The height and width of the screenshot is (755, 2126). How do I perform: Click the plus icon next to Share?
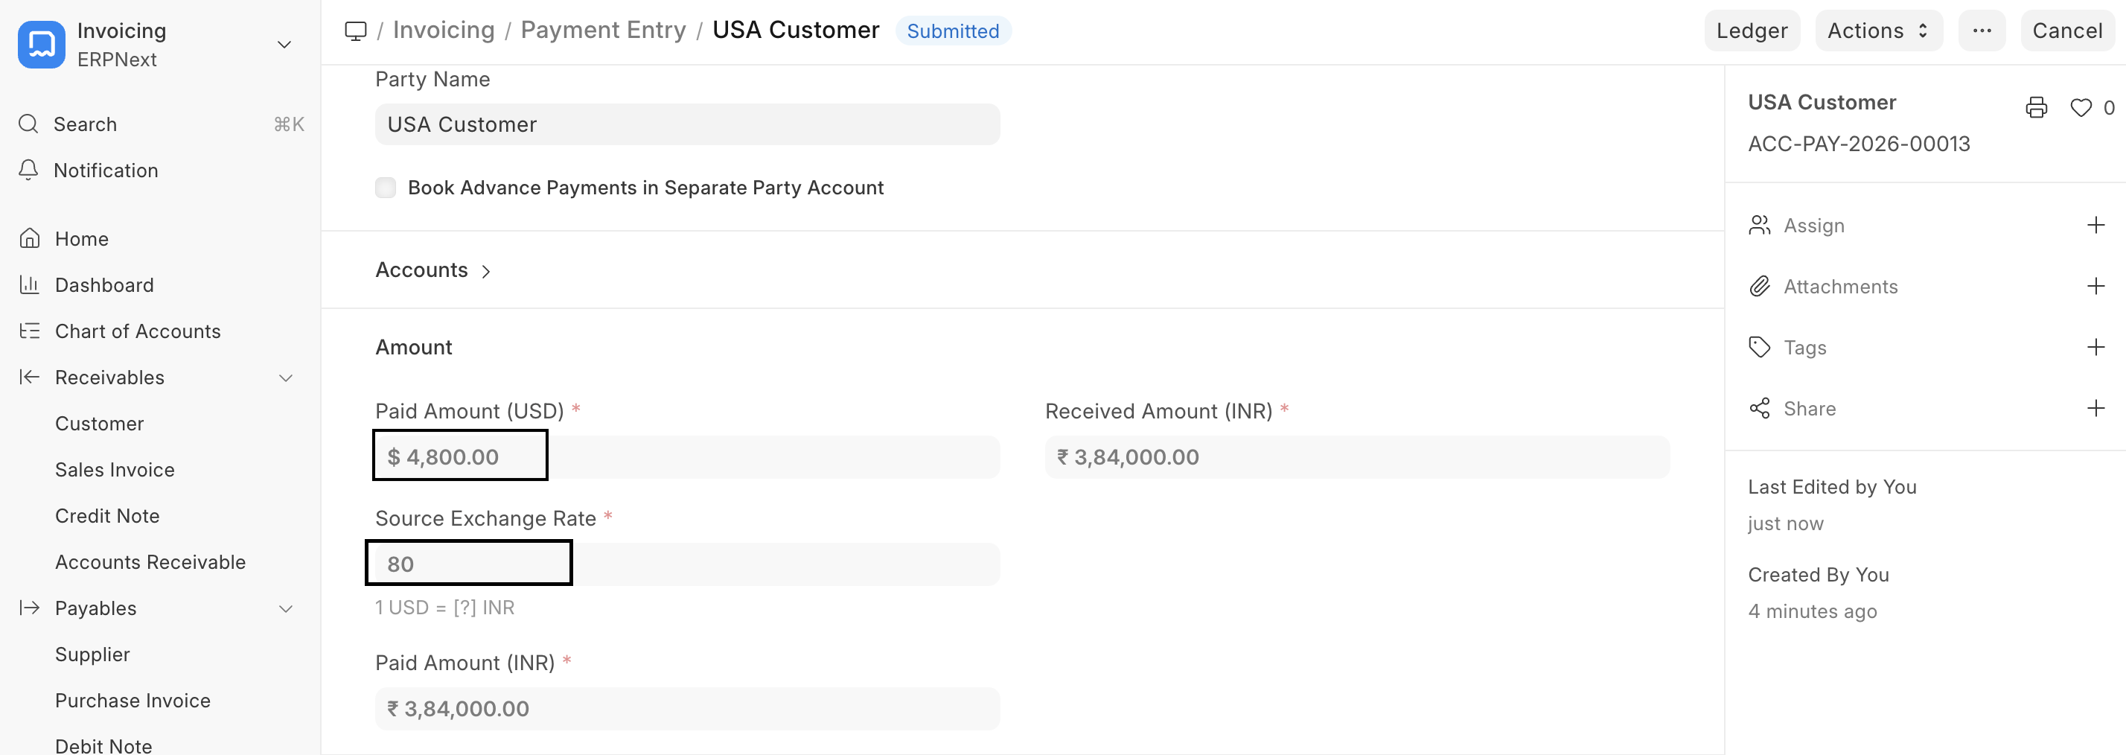[x=2095, y=409]
